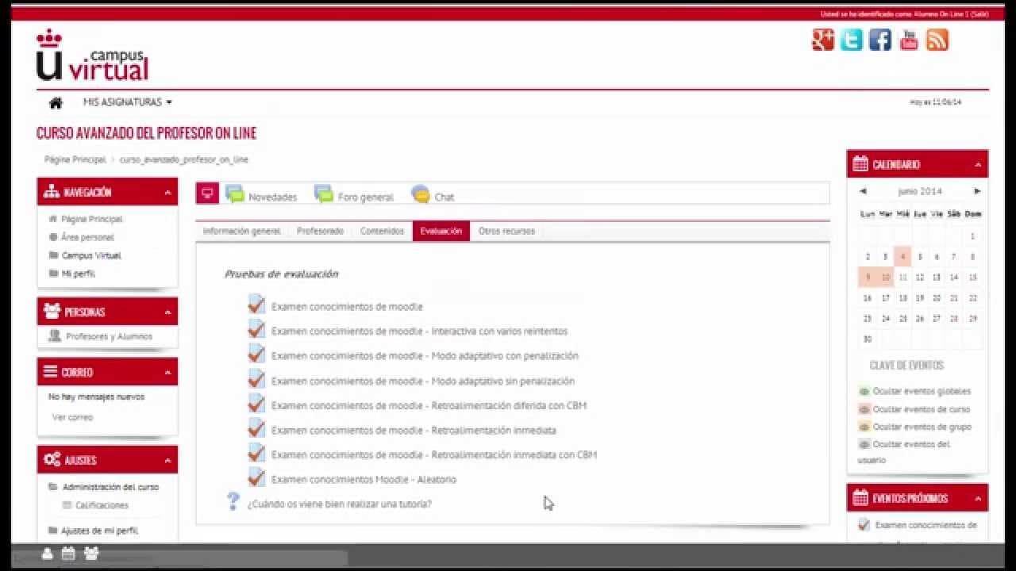This screenshot has width=1016, height=571.
Task: Open the Facebook social icon
Action: point(880,40)
